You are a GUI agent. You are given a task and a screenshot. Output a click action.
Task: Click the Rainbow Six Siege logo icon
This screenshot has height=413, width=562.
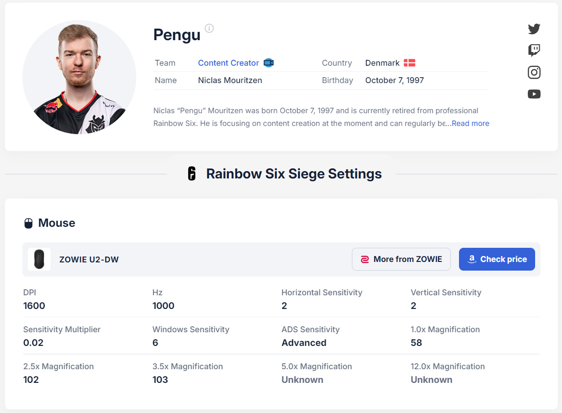[x=192, y=174]
